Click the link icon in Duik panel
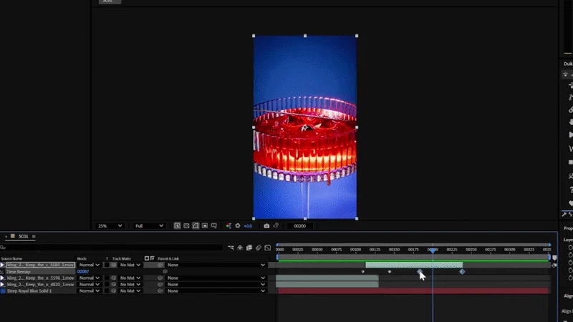 pyautogui.click(x=570, y=109)
